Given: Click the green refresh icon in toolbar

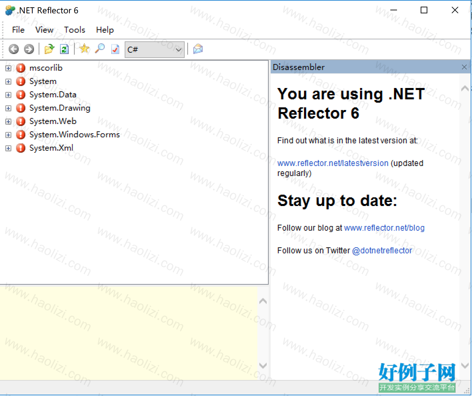Looking at the screenshot, I should point(64,49).
